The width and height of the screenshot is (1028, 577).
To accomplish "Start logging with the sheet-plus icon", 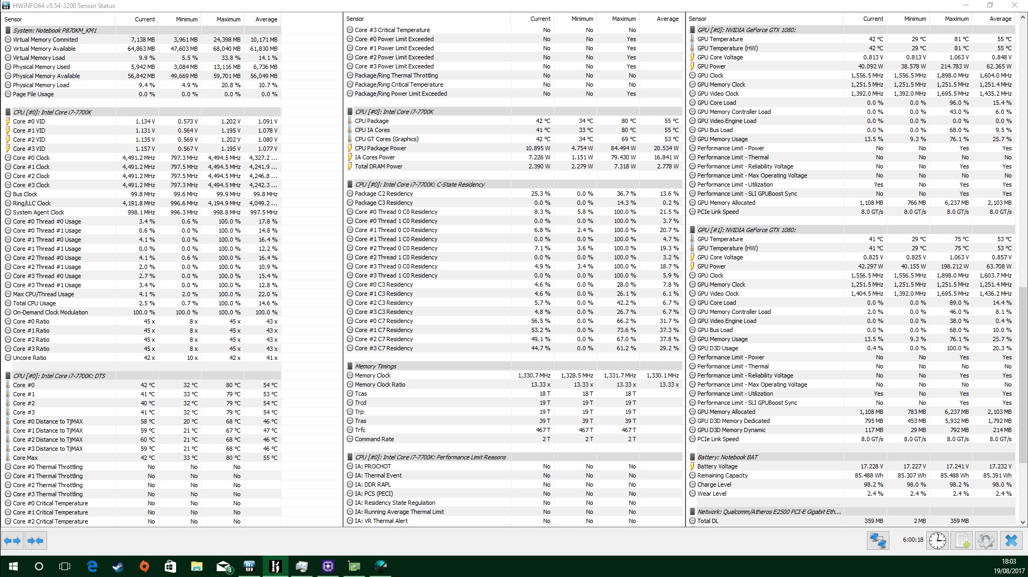I will [x=962, y=541].
